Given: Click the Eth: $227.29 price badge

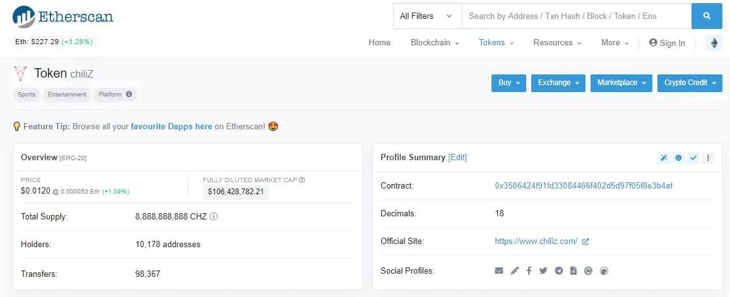Looking at the screenshot, I should 54,42.
